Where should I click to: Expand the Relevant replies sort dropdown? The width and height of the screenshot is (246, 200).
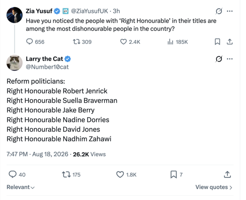pyautogui.click(x=20, y=187)
